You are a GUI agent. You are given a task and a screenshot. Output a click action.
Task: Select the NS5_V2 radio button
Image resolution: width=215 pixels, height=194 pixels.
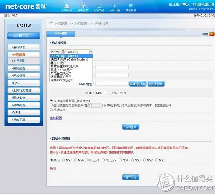pos(103,160)
